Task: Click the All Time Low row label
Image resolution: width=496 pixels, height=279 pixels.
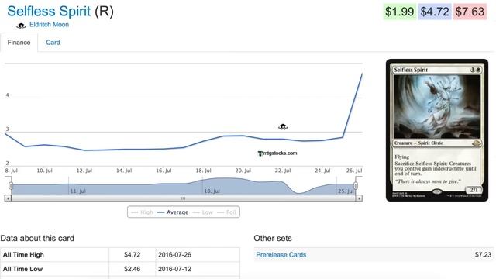Action: coord(22,269)
